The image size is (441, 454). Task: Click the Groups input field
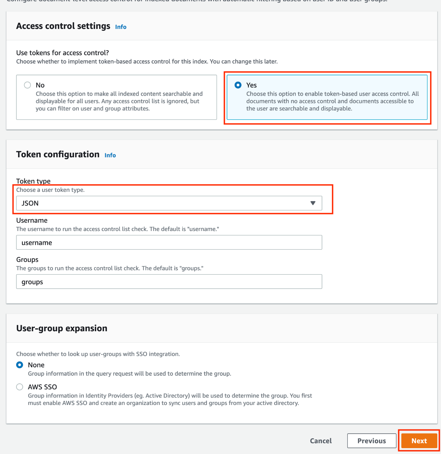[x=169, y=282]
